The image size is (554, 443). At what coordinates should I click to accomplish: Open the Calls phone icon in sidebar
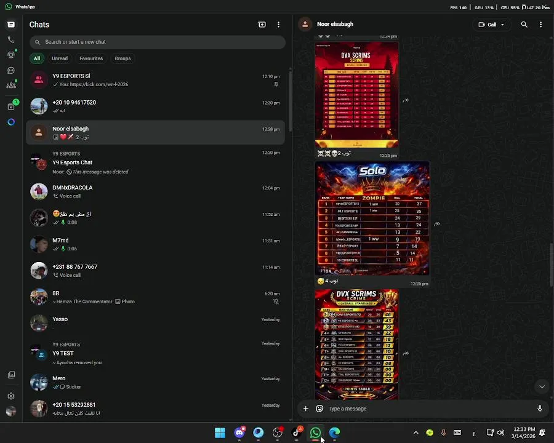click(x=11, y=39)
